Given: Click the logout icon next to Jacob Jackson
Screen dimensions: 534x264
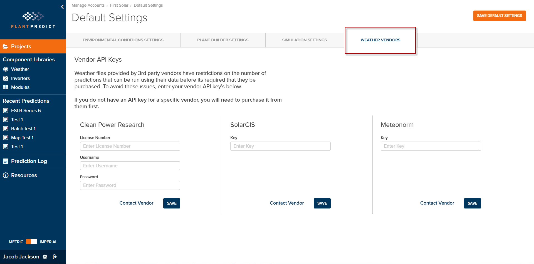Looking at the screenshot, I should [55, 257].
